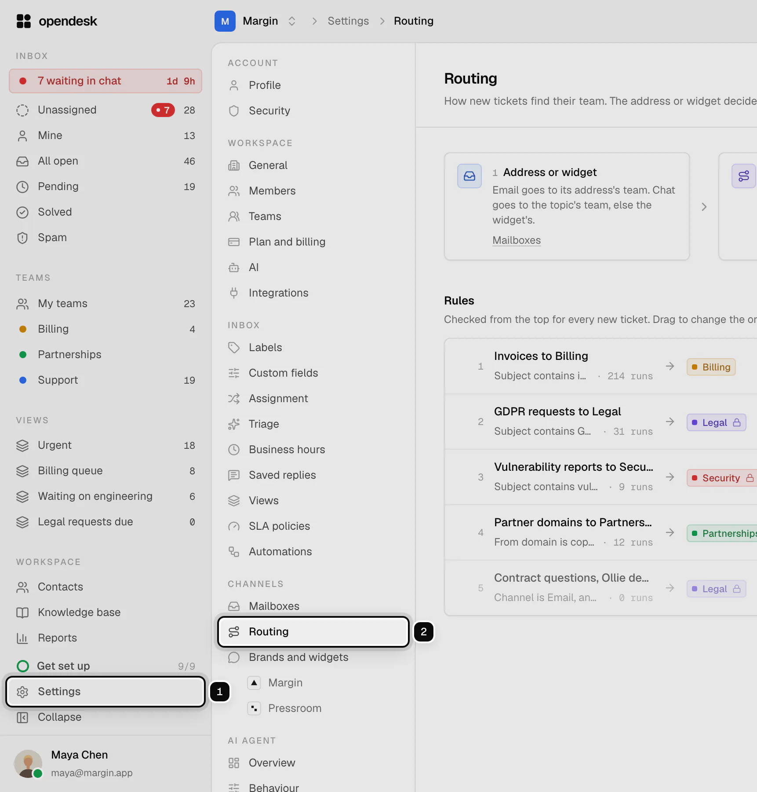Select the Solved checkmark icon

(x=22, y=212)
